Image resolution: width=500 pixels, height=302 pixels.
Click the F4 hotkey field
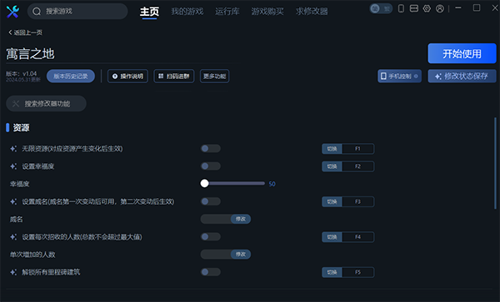pos(357,237)
